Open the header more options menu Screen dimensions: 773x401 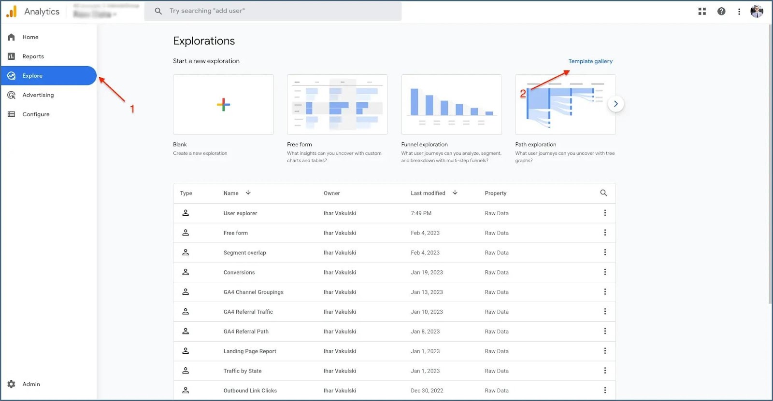coord(739,11)
